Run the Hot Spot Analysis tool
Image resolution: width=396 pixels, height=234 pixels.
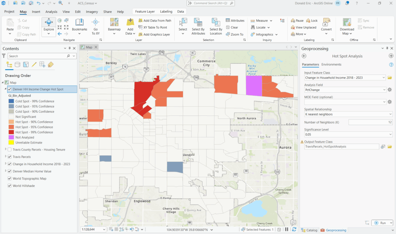(x=380, y=223)
